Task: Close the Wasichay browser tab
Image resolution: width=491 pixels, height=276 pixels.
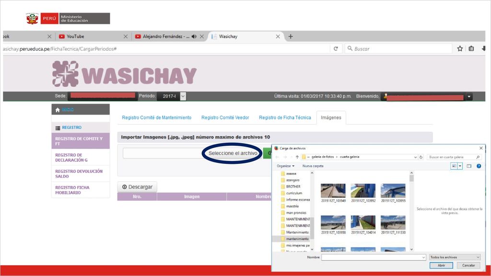Action: click(278, 36)
